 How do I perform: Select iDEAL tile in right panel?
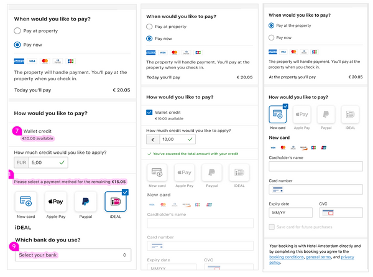click(x=350, y=115)
